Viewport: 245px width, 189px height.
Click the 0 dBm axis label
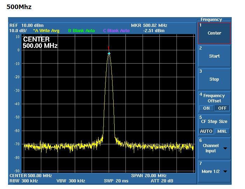click(19, 50)
